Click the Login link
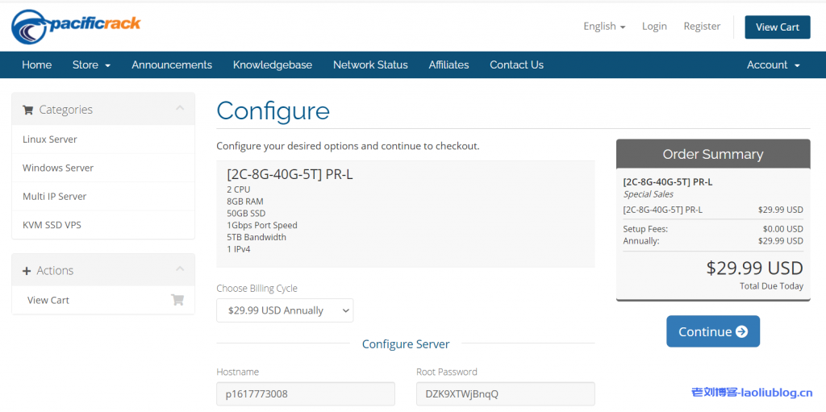Image resolution: width=826 pixels, height=412 pixels. 654,26
